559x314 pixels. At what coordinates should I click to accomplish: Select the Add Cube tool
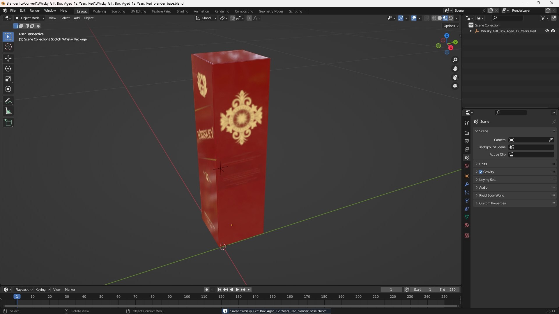coord(8,123)
